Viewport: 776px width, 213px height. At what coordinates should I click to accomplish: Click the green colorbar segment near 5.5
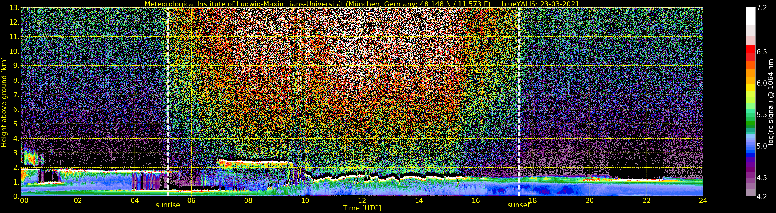[750, 115]
